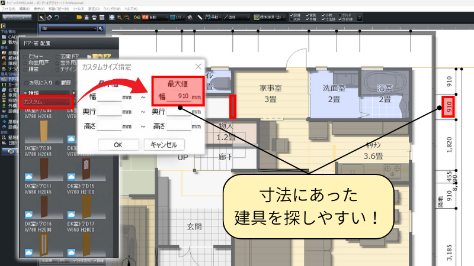Select the 外構 exterior item in sidebar
This screenshot has width=474, height=266.
[9, 106]
